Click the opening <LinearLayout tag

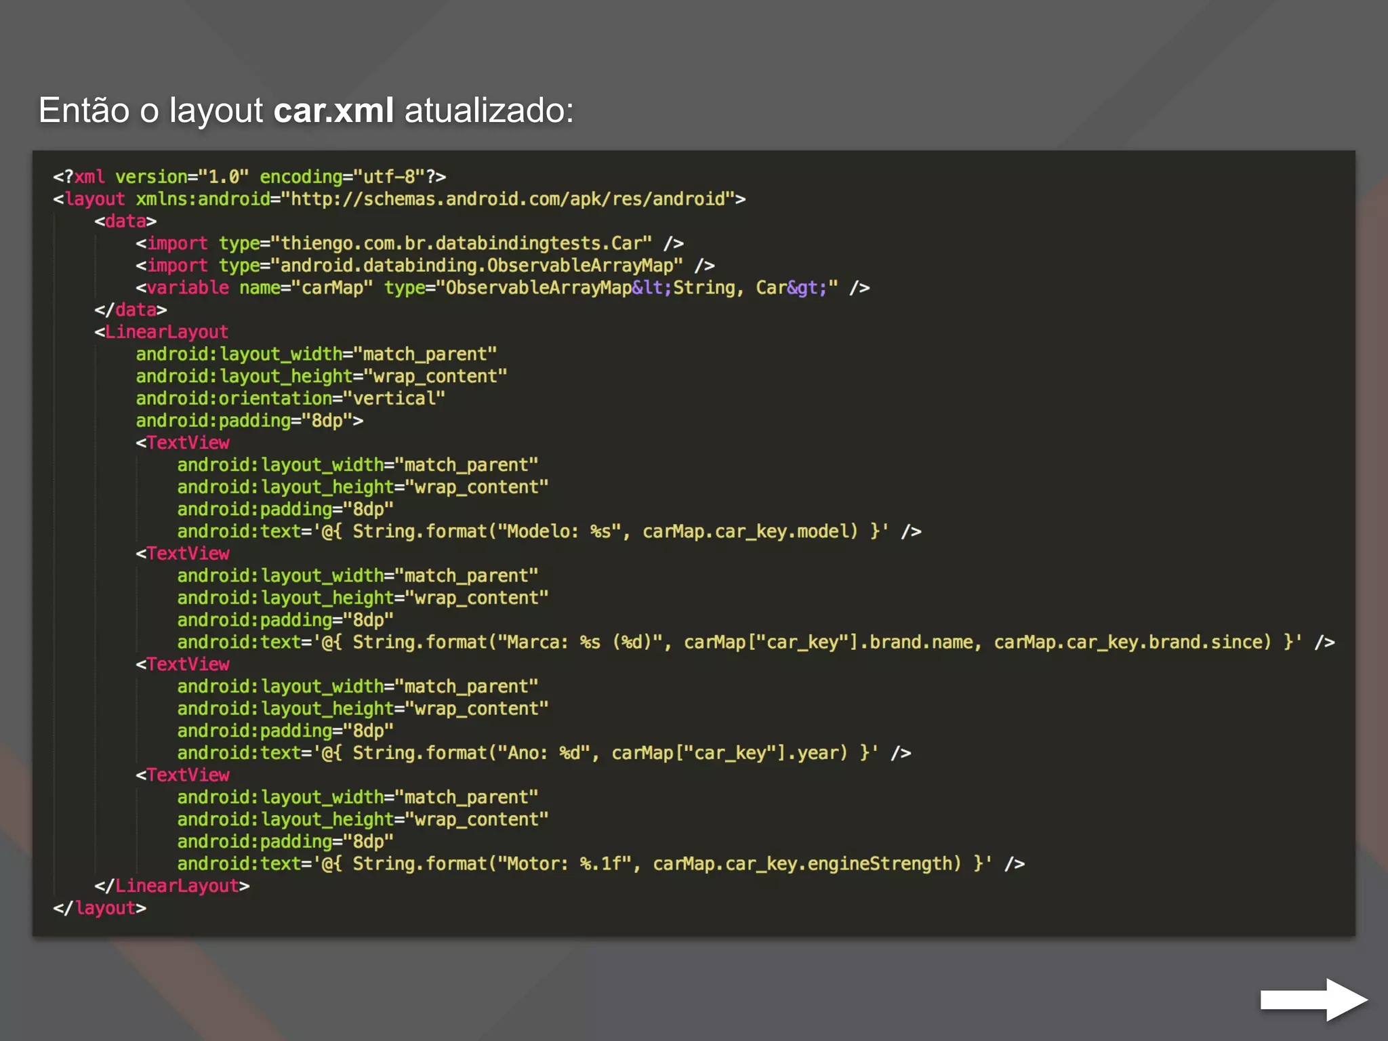click(x=161, y=332)
